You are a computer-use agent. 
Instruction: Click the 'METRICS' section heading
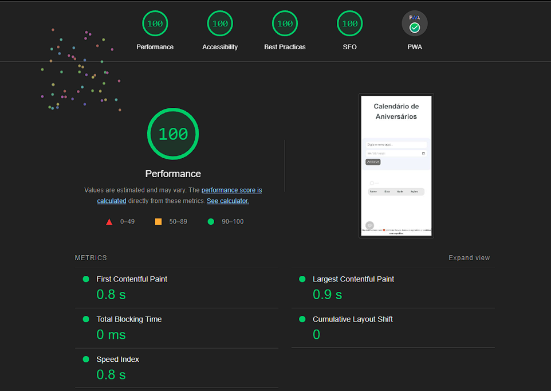point(90,258)
